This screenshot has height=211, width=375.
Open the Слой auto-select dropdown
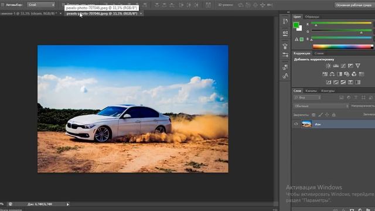click(41, 5)
